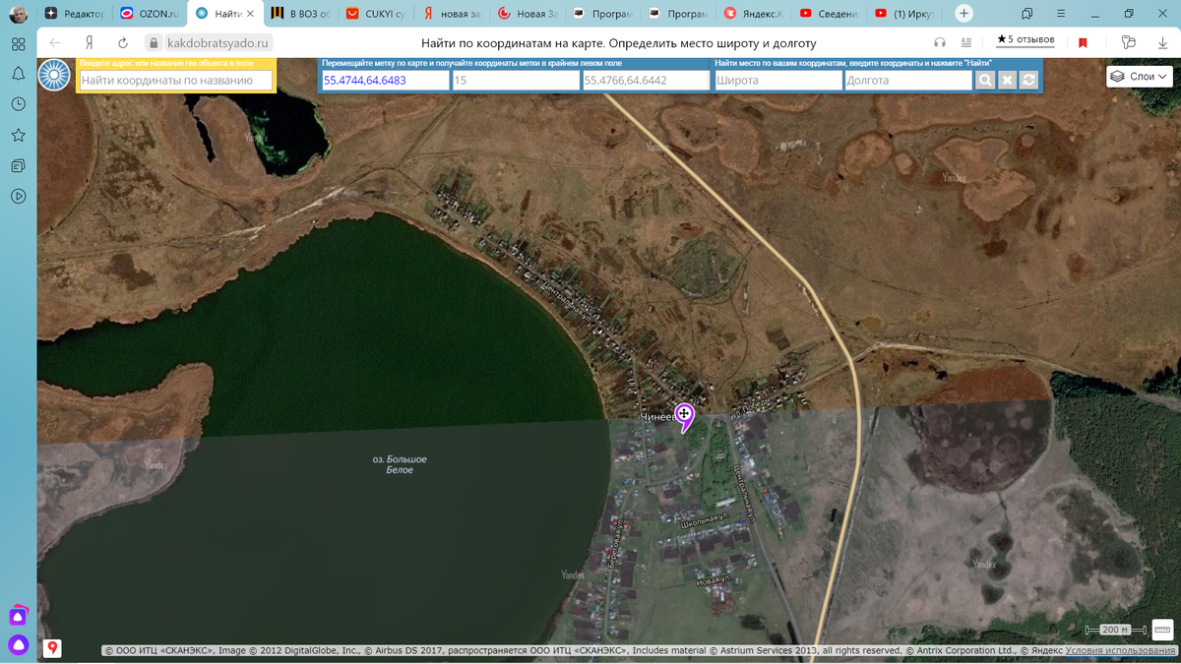Switch to the Яндекс.К tab
Screen dimensions: 1181x664
753,14
